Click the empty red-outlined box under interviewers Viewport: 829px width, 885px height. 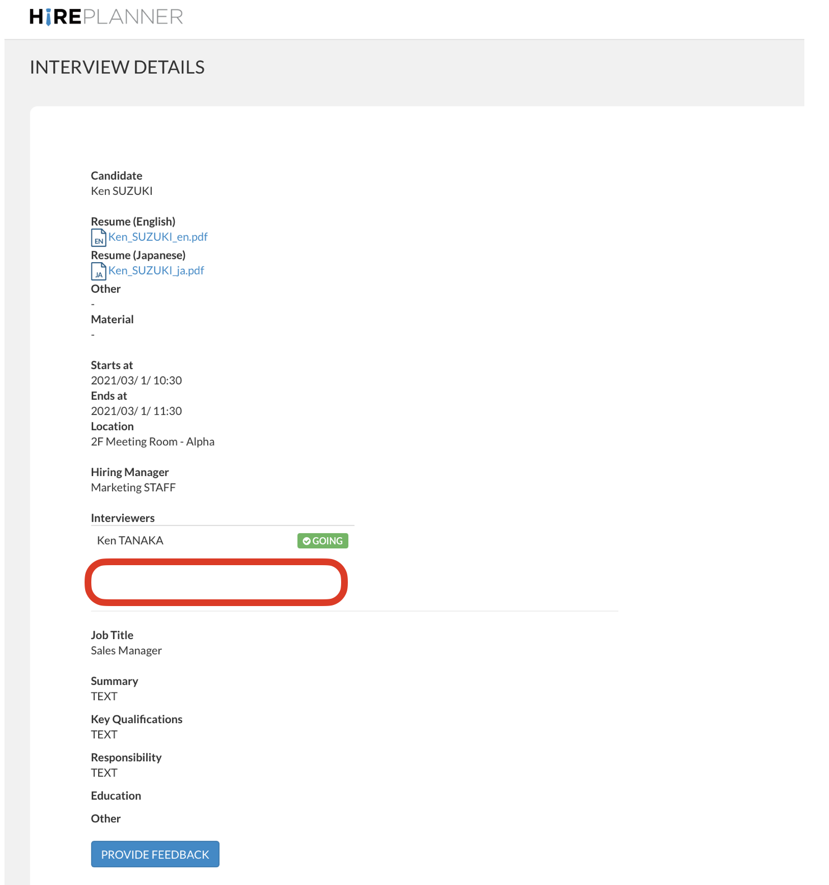click(x=216, y=583)
